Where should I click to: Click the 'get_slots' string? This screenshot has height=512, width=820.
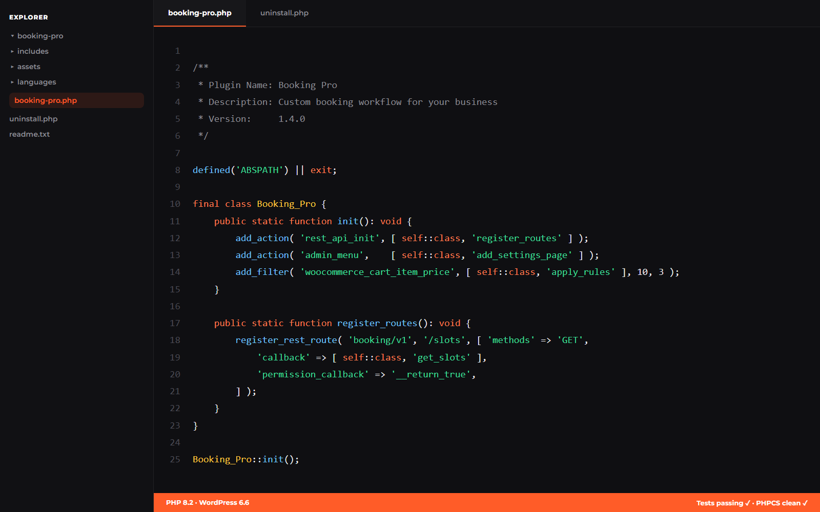(441, 357)
